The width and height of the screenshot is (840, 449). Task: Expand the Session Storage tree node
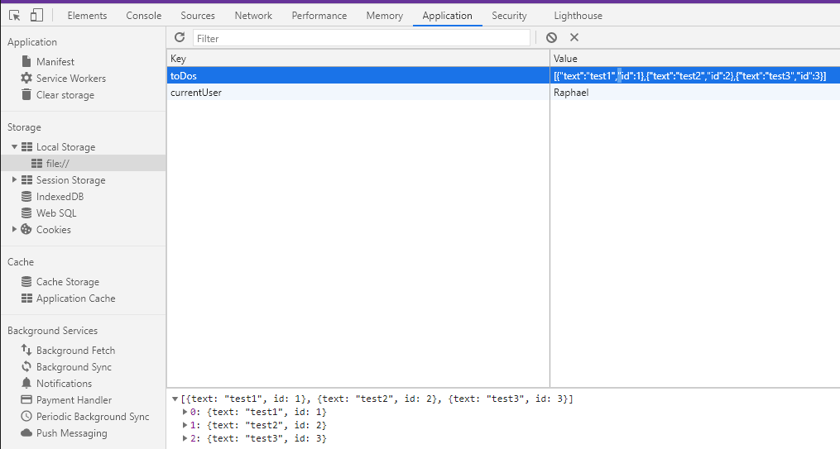(14, 179)
